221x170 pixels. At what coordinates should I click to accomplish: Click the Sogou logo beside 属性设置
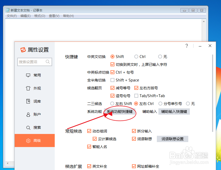[23, 50]
